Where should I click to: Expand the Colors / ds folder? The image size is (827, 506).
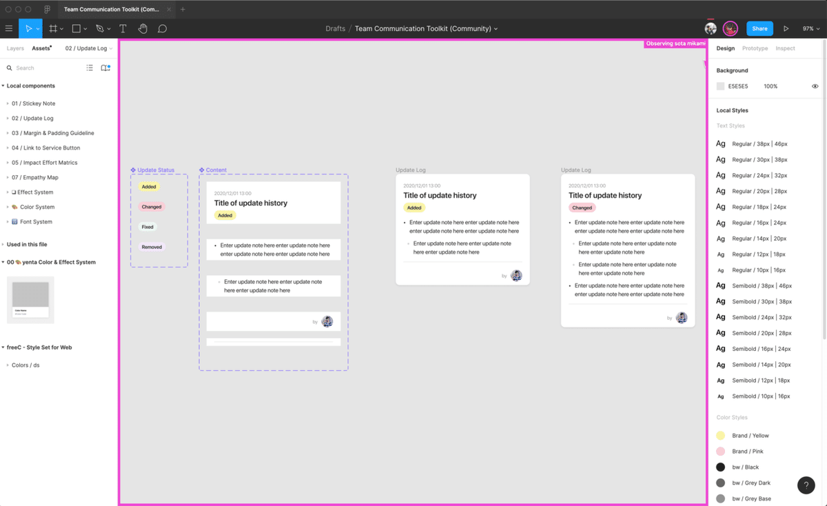8,365
